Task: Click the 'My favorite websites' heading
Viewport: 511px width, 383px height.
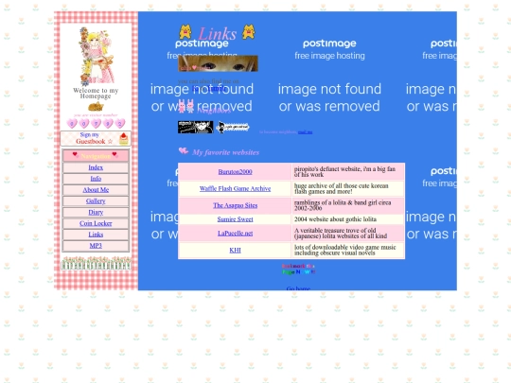Action: (x=225, y=152)
